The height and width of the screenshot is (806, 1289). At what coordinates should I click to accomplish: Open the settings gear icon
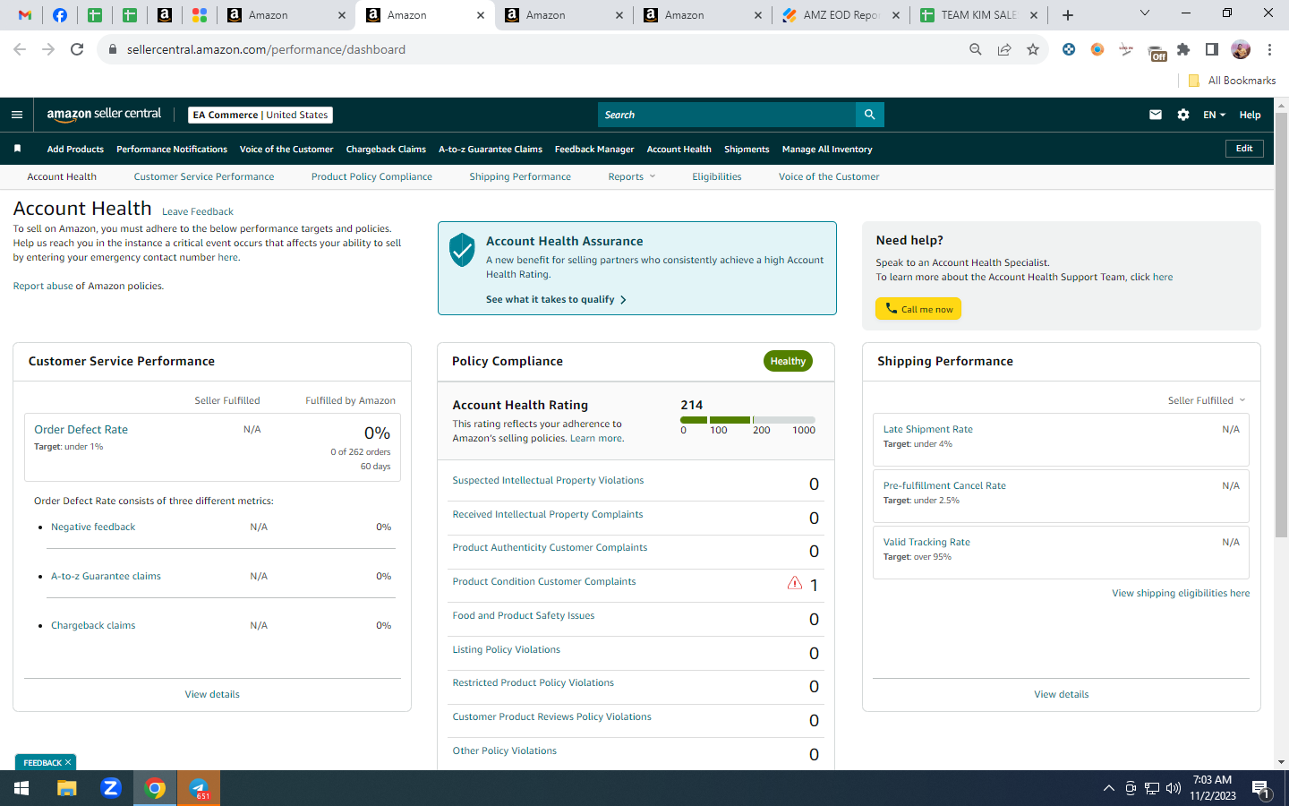pos(1183,115)
